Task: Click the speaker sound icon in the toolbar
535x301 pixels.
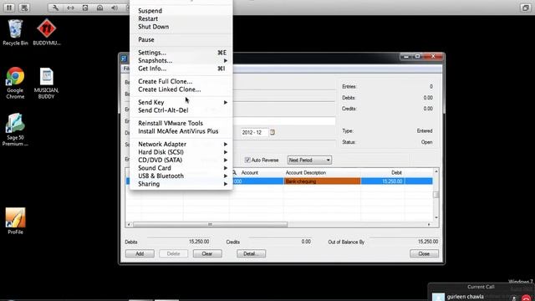Action: click(115, 8)
